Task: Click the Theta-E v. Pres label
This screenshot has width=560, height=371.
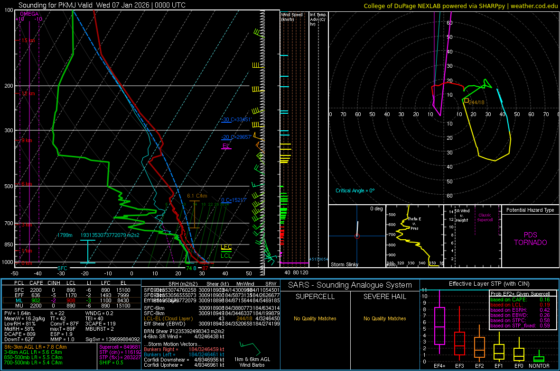Action: (414, 223)
